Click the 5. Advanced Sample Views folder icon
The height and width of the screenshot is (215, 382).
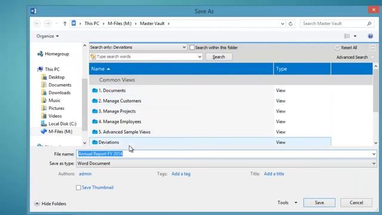pos(95,132)
